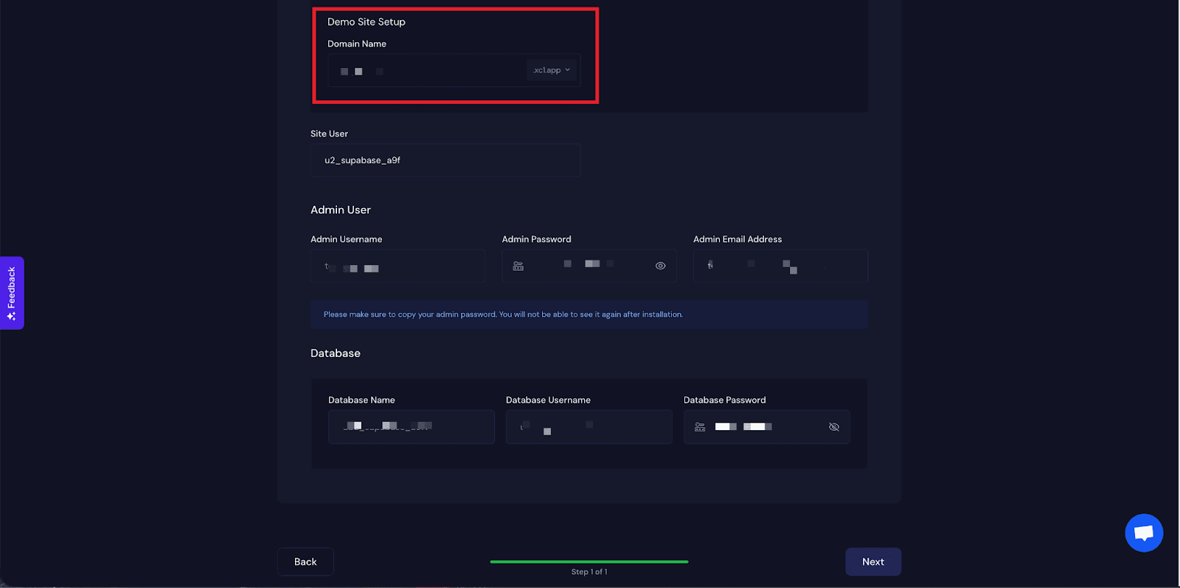Click into the Domain Name field
Image resolution: width=1180 pixels, height=588 pixels.
click(x=428, y=71)
